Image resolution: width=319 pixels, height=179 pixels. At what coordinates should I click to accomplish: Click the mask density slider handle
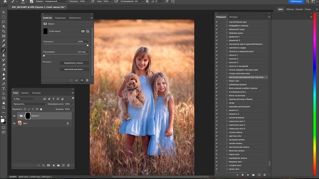coord(88,45)
